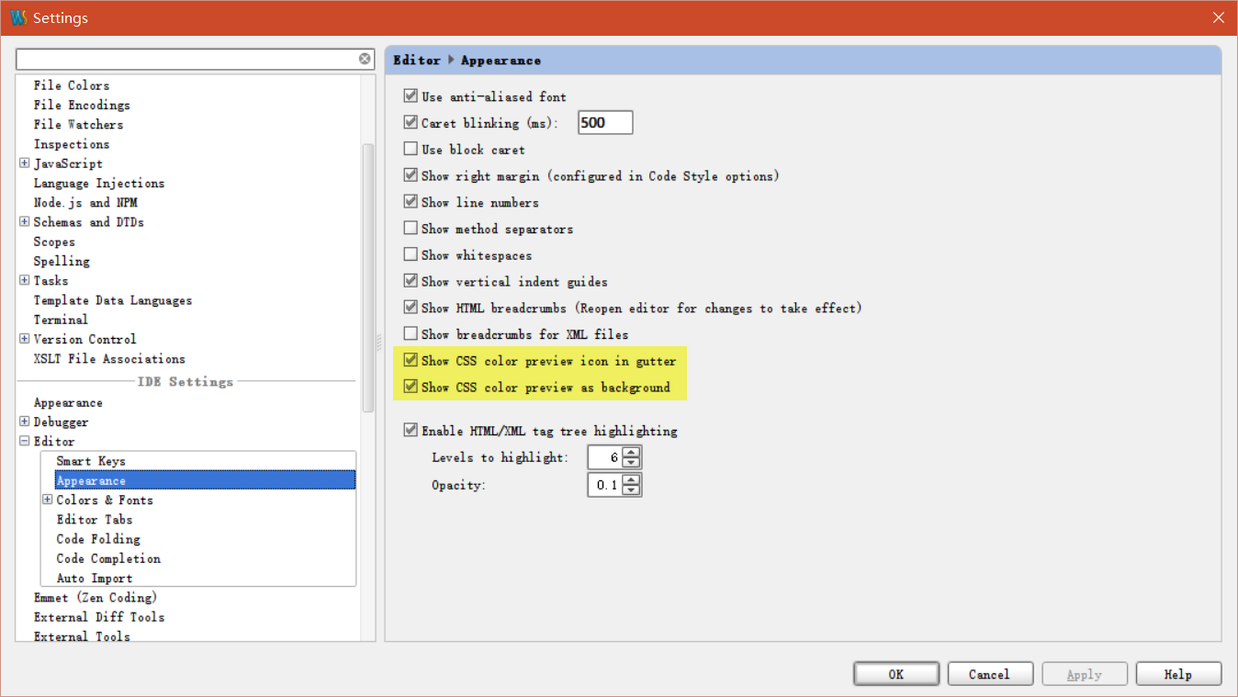This screenshot has width=1238, height=697.
Task: Increase Levels to highlight value
Action: pos(631,452)
